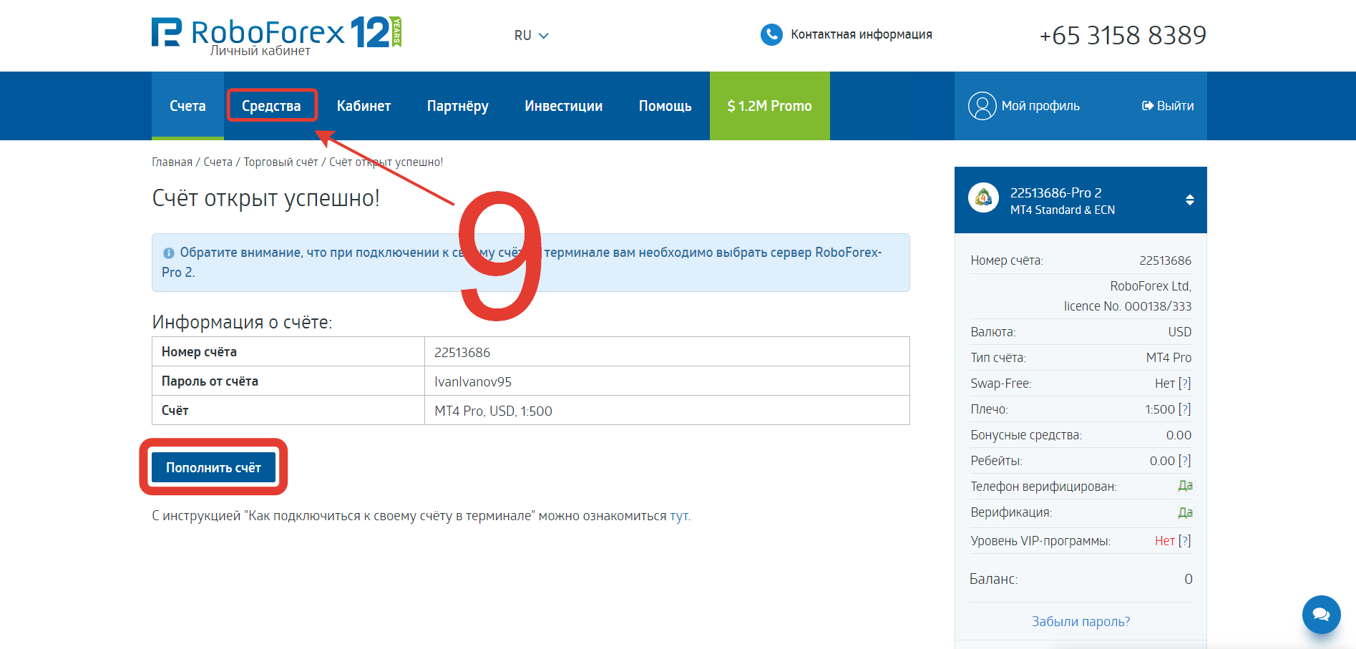Click the VIP-программы help [?] link

pos(1184,541)
